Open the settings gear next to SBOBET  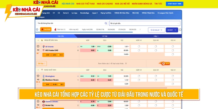click(180, 30)
